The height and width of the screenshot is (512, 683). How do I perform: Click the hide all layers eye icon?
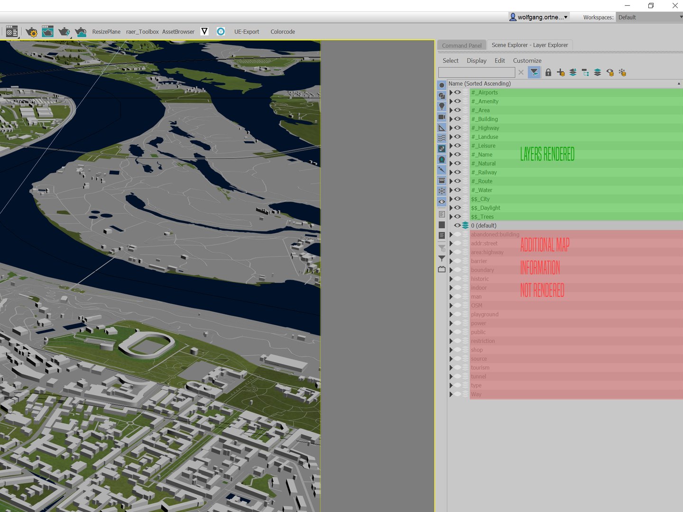tap(610, 73)
